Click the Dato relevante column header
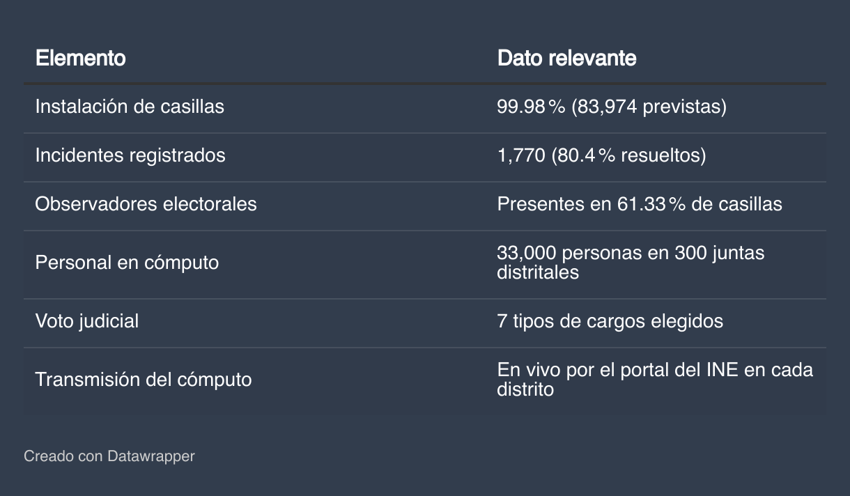This screenshot has width=850, height=496. point(566,58)
